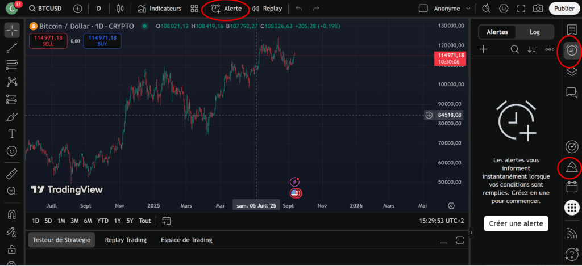This screenshot has height=266, width=582.
Task: Expand the Anonyme layout dropdown arrow
Action: (x=468, y=9)
